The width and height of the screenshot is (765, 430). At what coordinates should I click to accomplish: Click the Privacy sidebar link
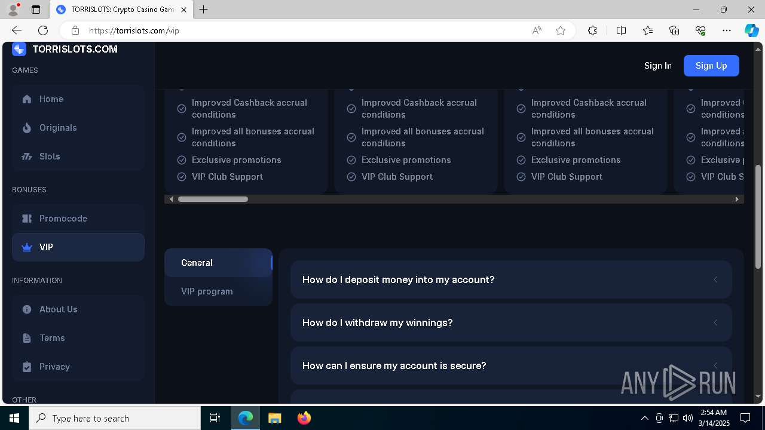click(x=78, y=367)
